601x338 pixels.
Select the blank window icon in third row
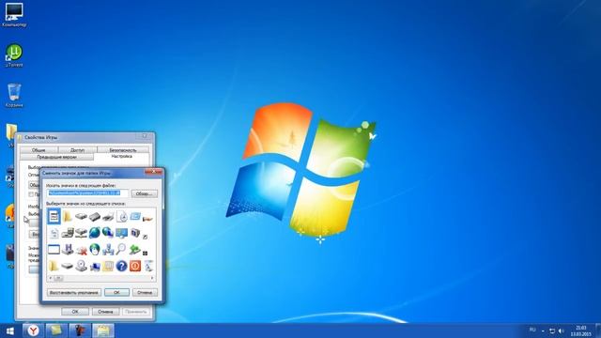54,250
